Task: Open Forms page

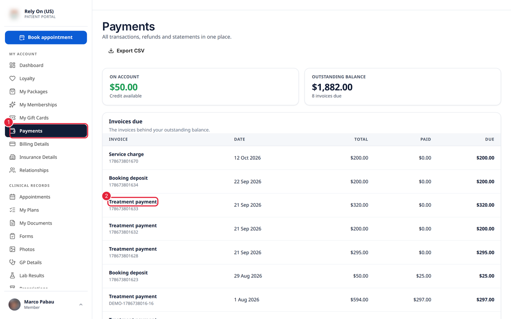Action: 46,236
